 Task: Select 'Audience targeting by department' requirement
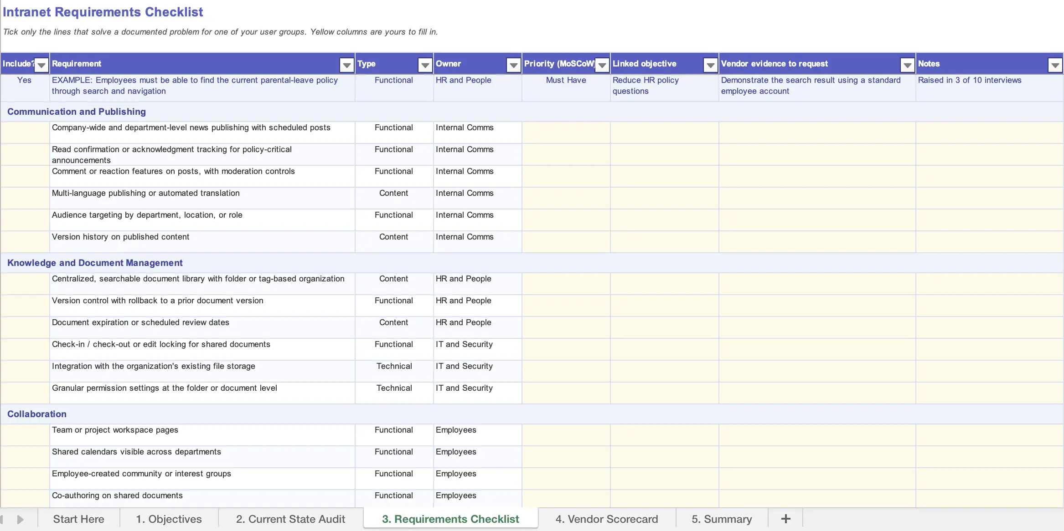click(x=202, y=220)
